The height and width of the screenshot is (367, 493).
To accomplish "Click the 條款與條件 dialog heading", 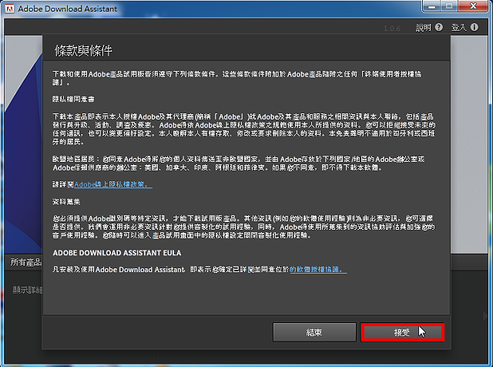I will 83,50.
